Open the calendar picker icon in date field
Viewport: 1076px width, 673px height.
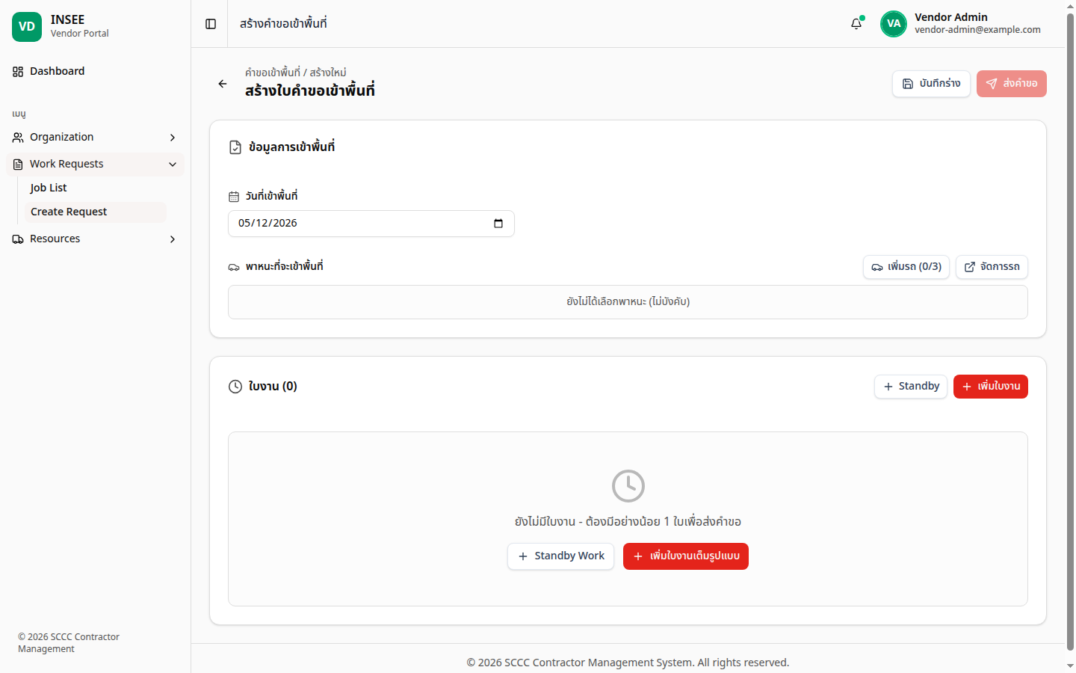coord(498,224)
